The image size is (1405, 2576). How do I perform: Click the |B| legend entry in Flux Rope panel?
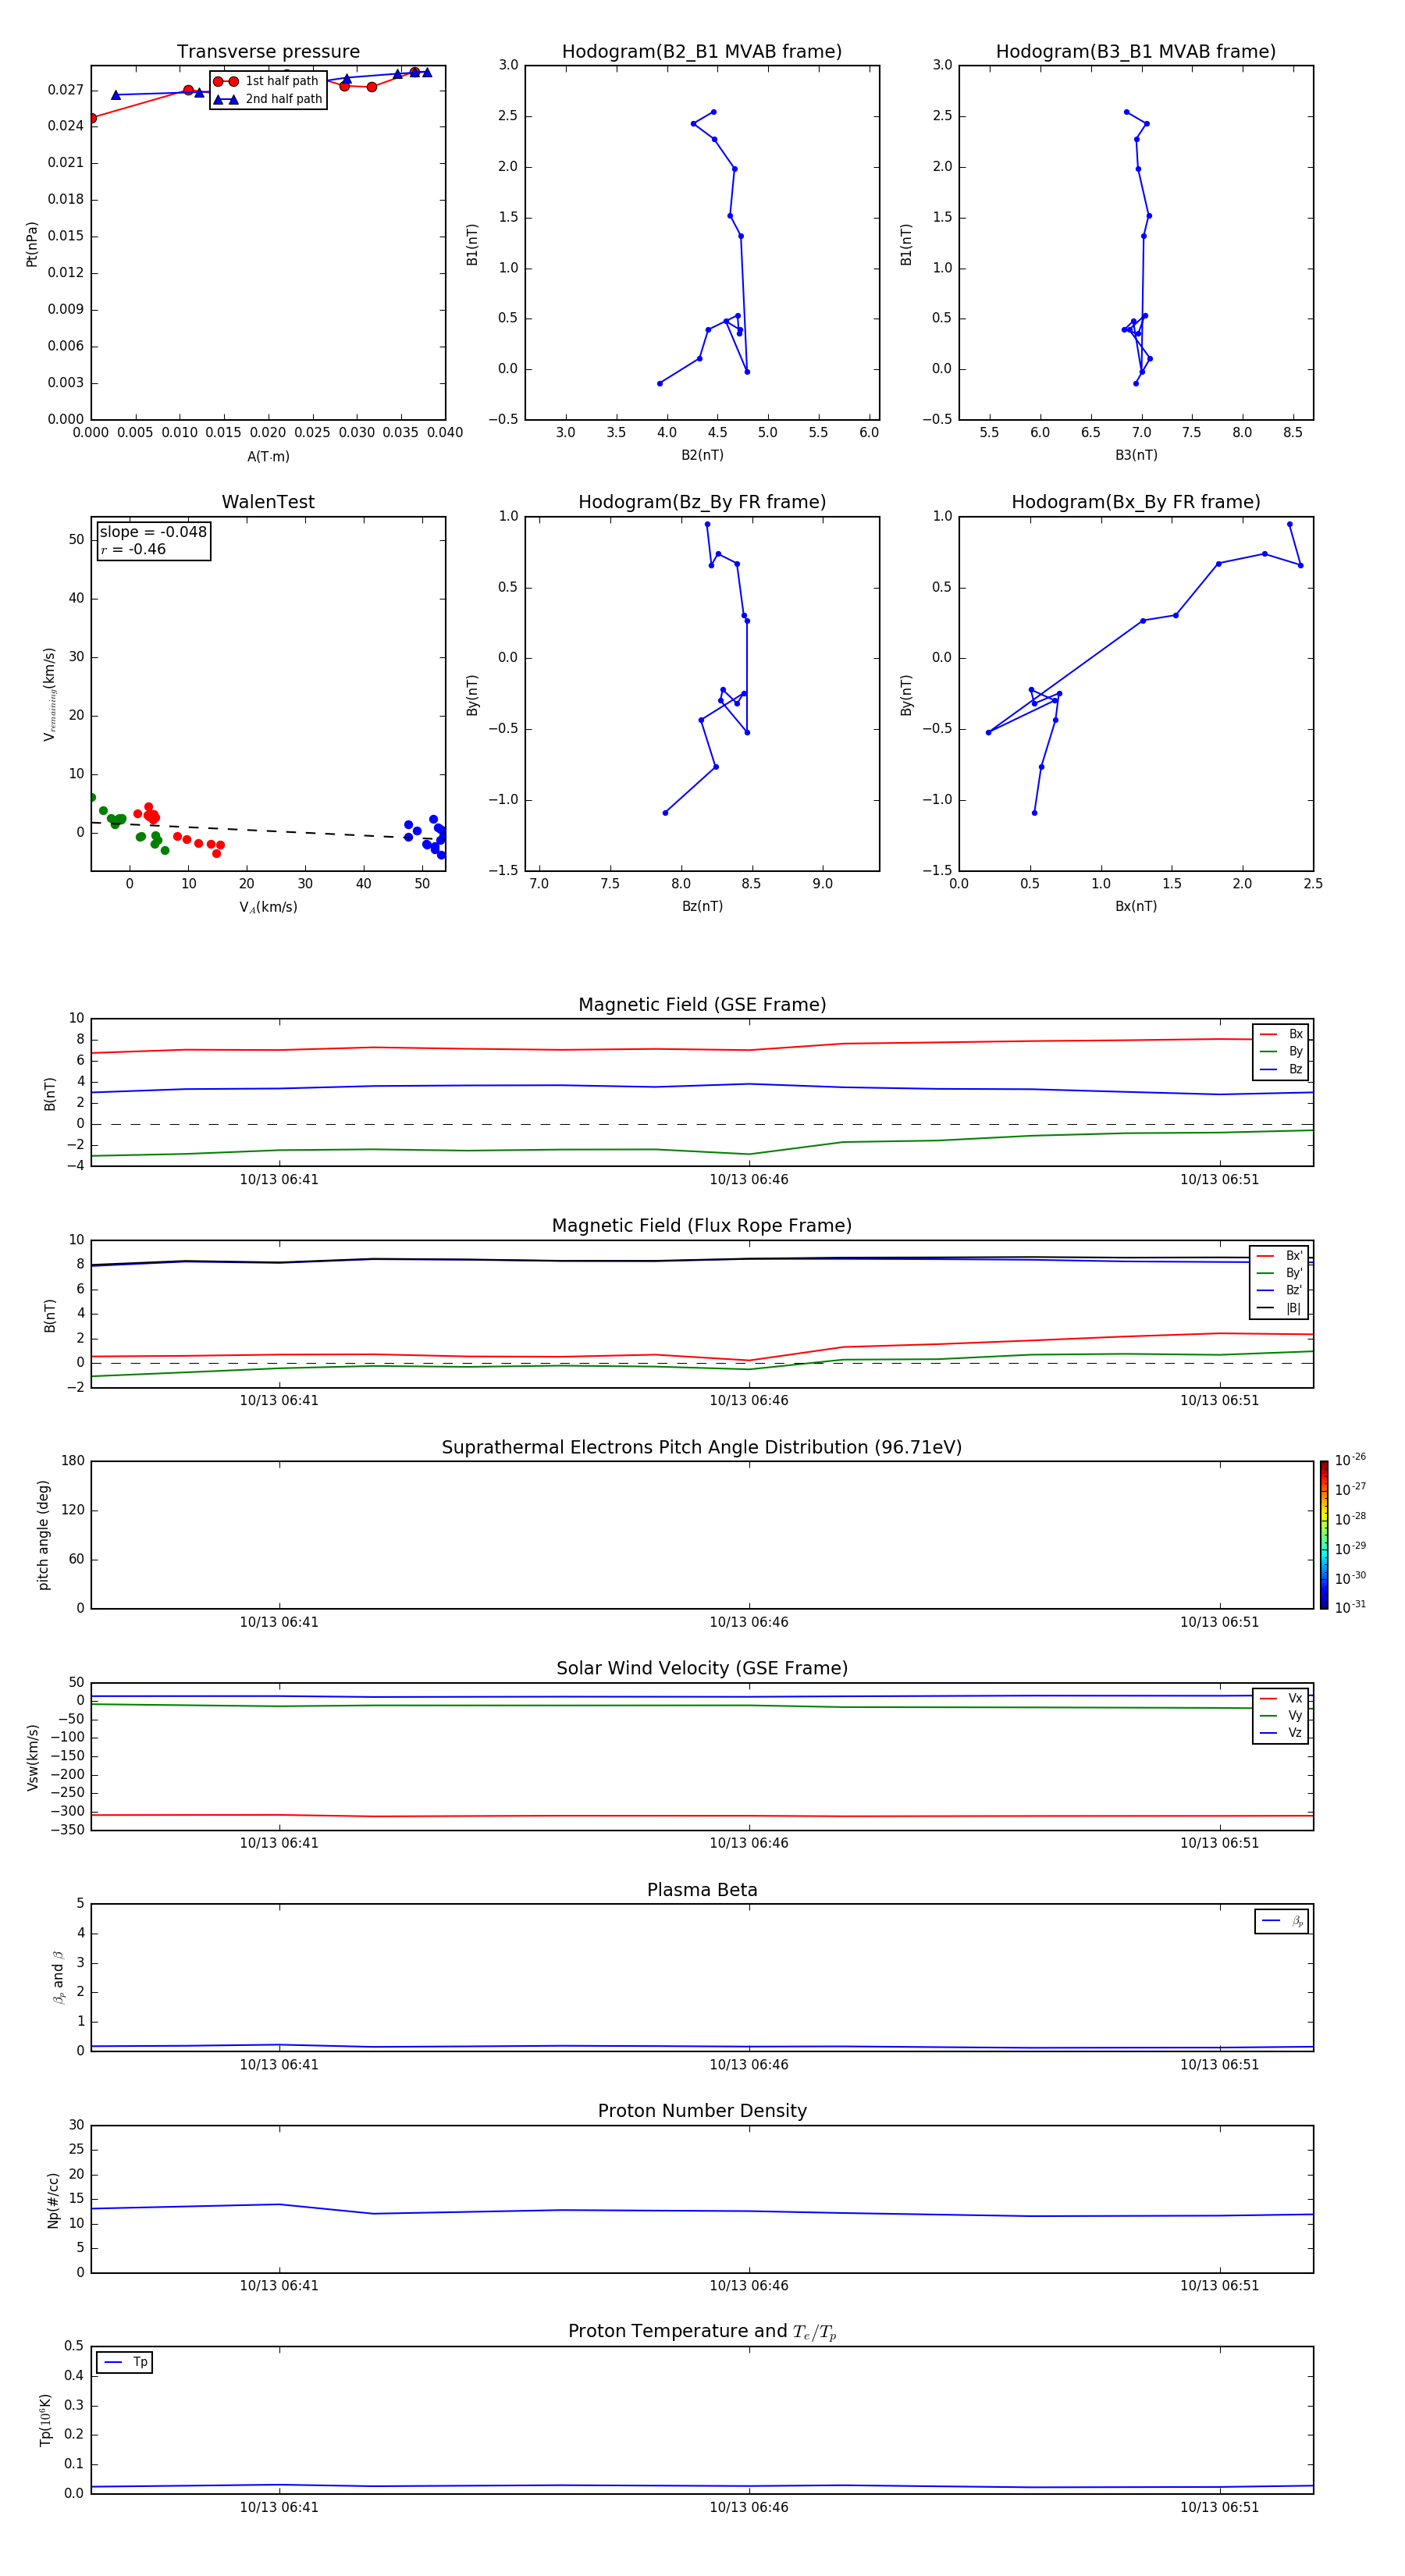click(1279, 1308)
